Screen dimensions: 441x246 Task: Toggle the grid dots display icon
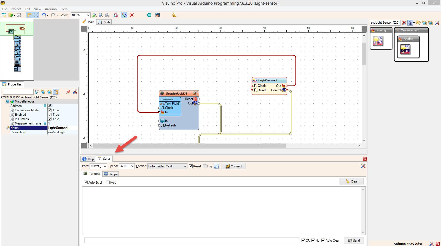(36, 15)
